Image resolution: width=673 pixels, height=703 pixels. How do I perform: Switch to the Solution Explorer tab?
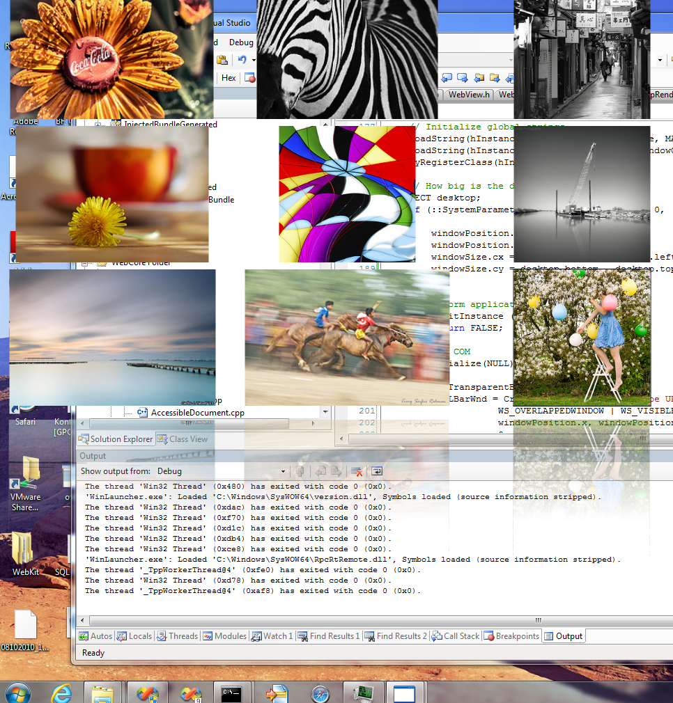point(116,439)
